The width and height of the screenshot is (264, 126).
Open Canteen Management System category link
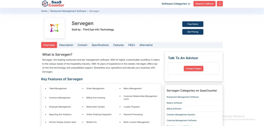coord(181,115)
